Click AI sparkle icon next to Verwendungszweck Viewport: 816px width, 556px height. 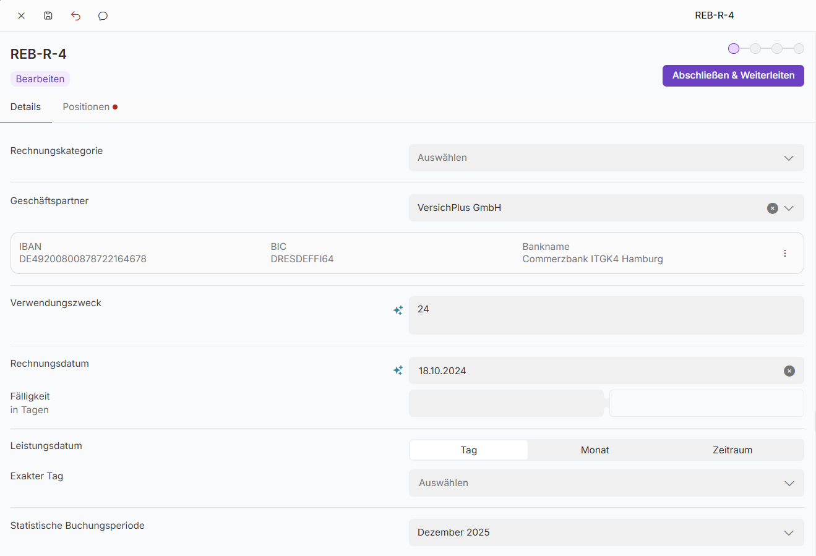coord(398,310)
